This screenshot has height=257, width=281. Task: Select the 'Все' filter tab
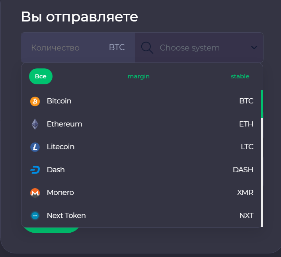click(x=41, y=76)
